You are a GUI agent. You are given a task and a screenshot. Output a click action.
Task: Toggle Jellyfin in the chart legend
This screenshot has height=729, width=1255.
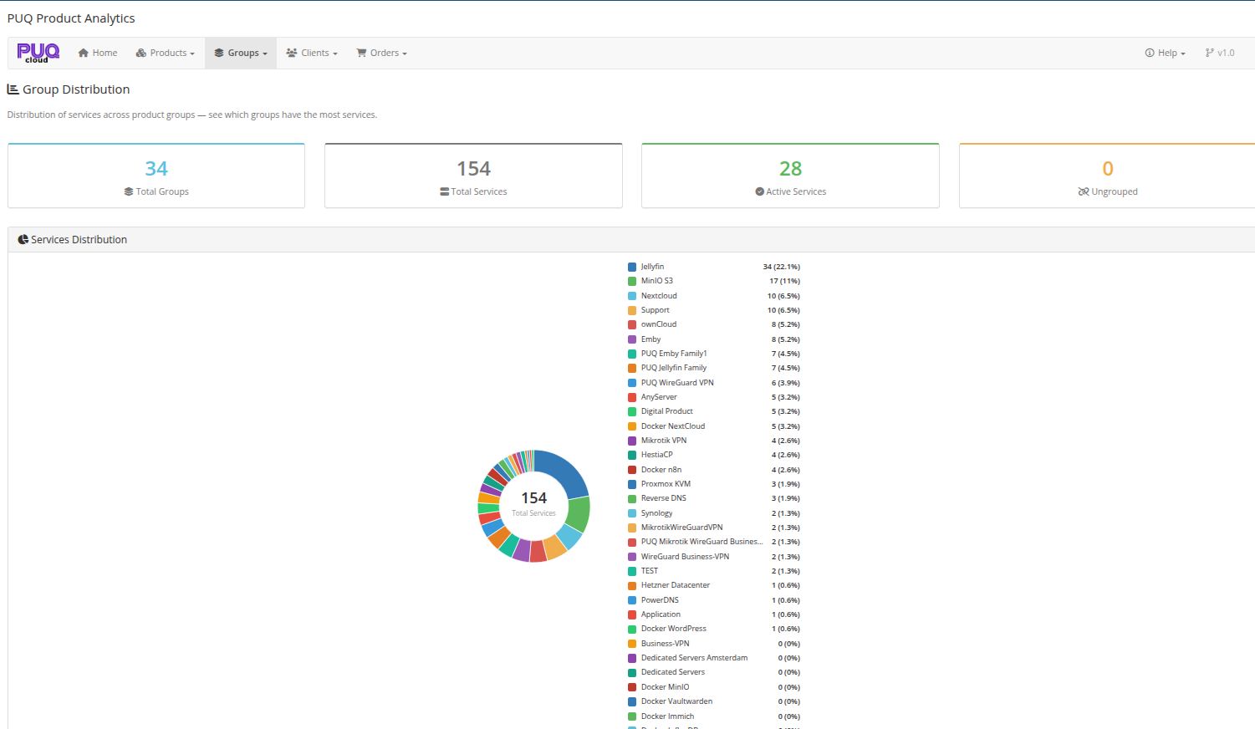(652, 267)
